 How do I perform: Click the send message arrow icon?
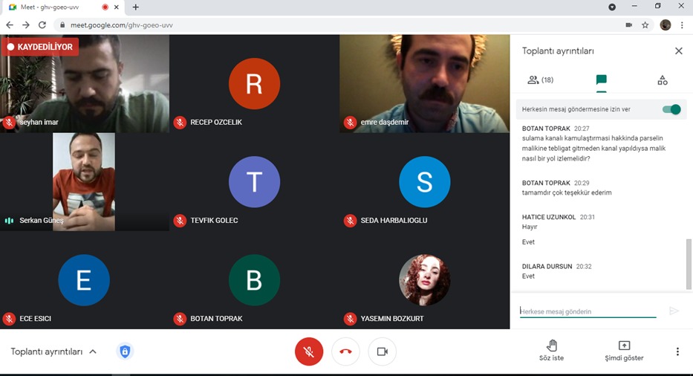[x=674, y=311]
